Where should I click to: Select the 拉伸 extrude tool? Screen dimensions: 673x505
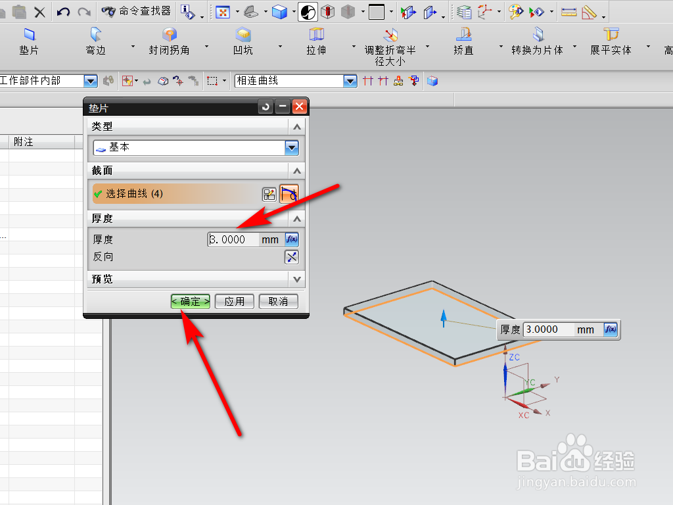tap(316, 41)
